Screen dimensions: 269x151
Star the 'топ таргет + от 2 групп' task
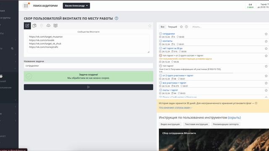pyautogui.click(x=266, y=56)
